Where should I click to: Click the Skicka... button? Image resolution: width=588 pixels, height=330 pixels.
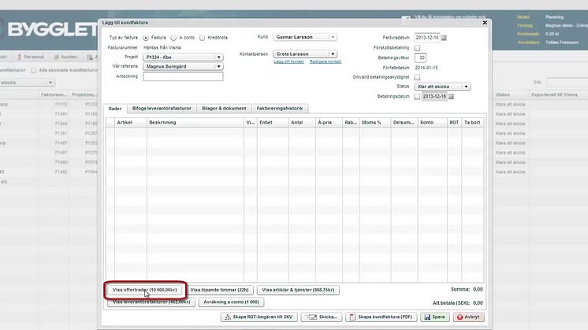pyautogui.click(x=322, y=317)
